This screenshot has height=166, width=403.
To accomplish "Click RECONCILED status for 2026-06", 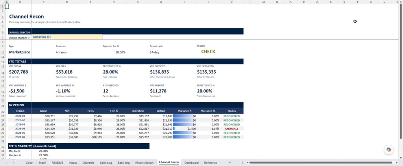I will click(x=231, y=137).
